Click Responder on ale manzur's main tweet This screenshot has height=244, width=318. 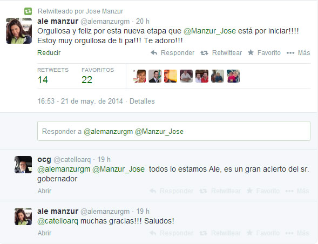click(x=173, y=53)
